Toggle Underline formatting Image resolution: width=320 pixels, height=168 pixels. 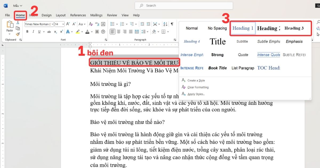click(39, 31)
